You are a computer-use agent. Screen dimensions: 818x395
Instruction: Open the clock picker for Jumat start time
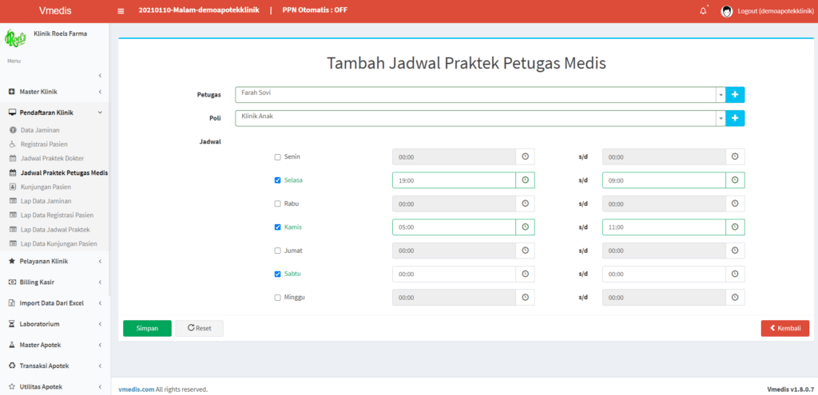tap(526, 251)
